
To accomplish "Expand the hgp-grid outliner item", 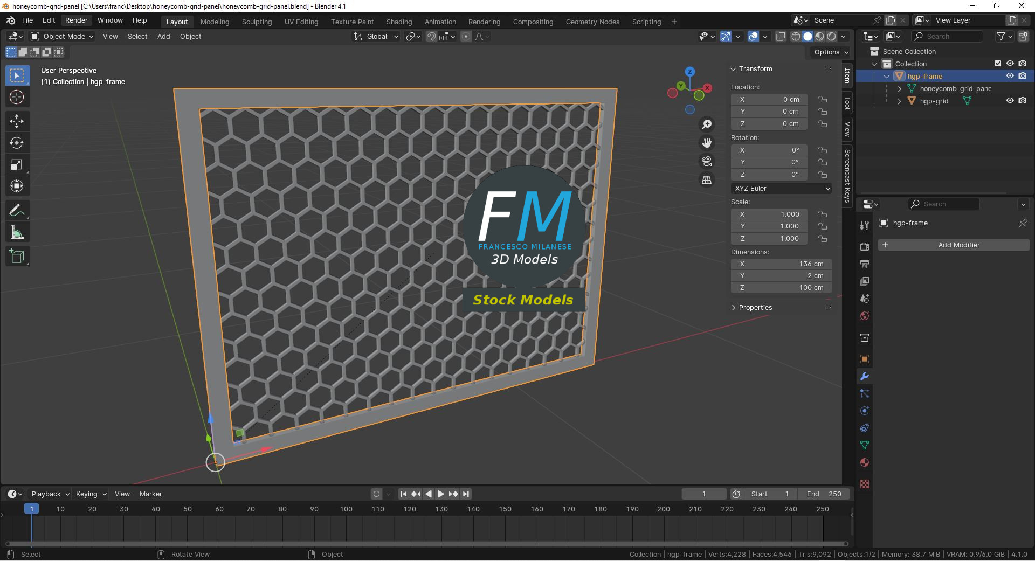I will (x=899, y=101).
